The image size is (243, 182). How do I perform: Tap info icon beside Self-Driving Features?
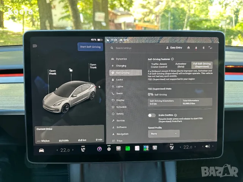coord(172,59)
